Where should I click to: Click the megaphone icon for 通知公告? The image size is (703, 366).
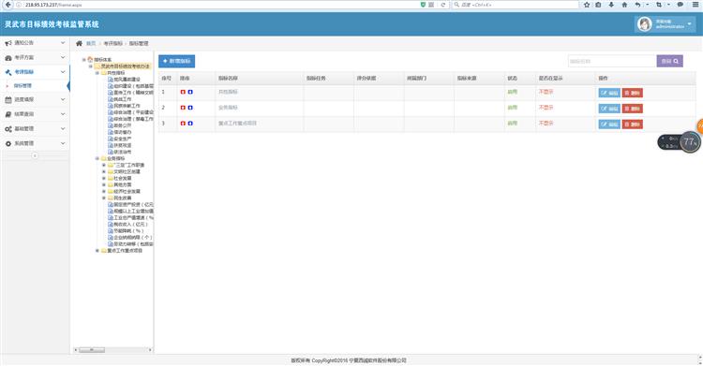tap(8, 43)
